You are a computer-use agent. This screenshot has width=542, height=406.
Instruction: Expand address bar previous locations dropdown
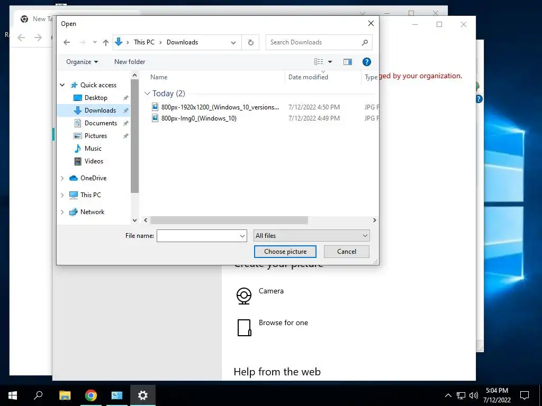click(233, 42)
